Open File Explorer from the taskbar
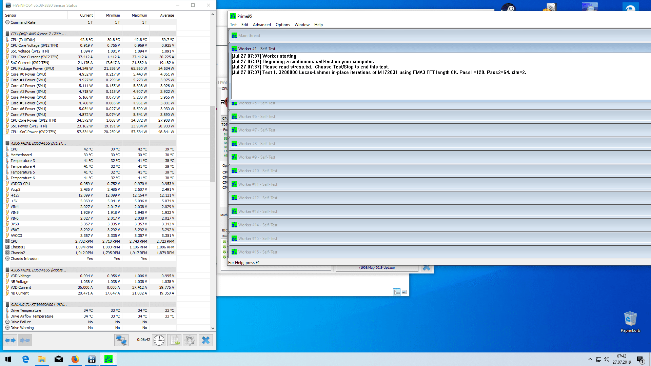The image size is (651, 366). [42, 359]
